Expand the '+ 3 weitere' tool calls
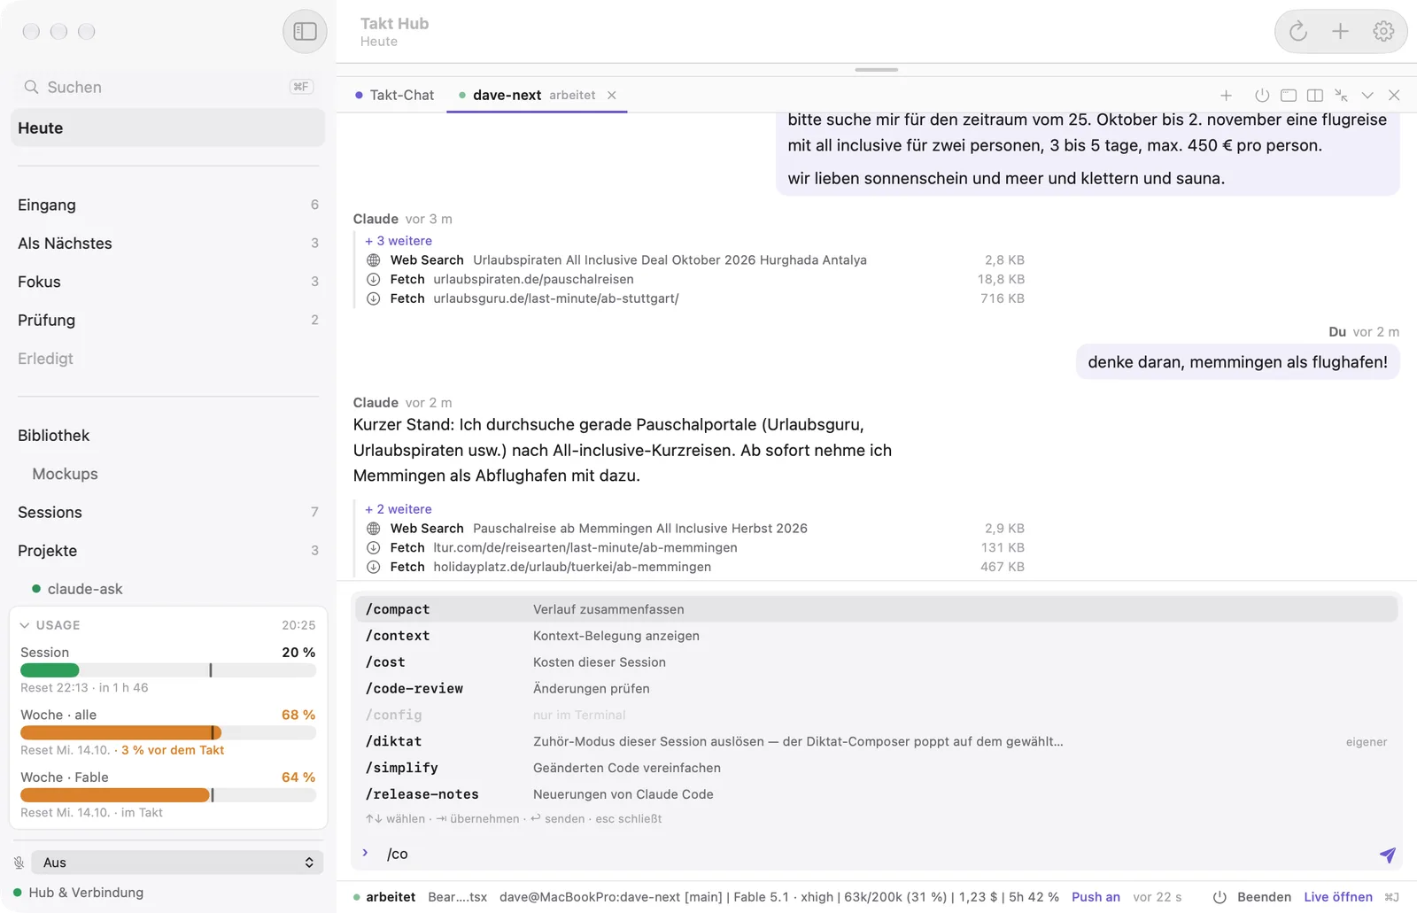1417x913 pixels. [x=399, y=241]
